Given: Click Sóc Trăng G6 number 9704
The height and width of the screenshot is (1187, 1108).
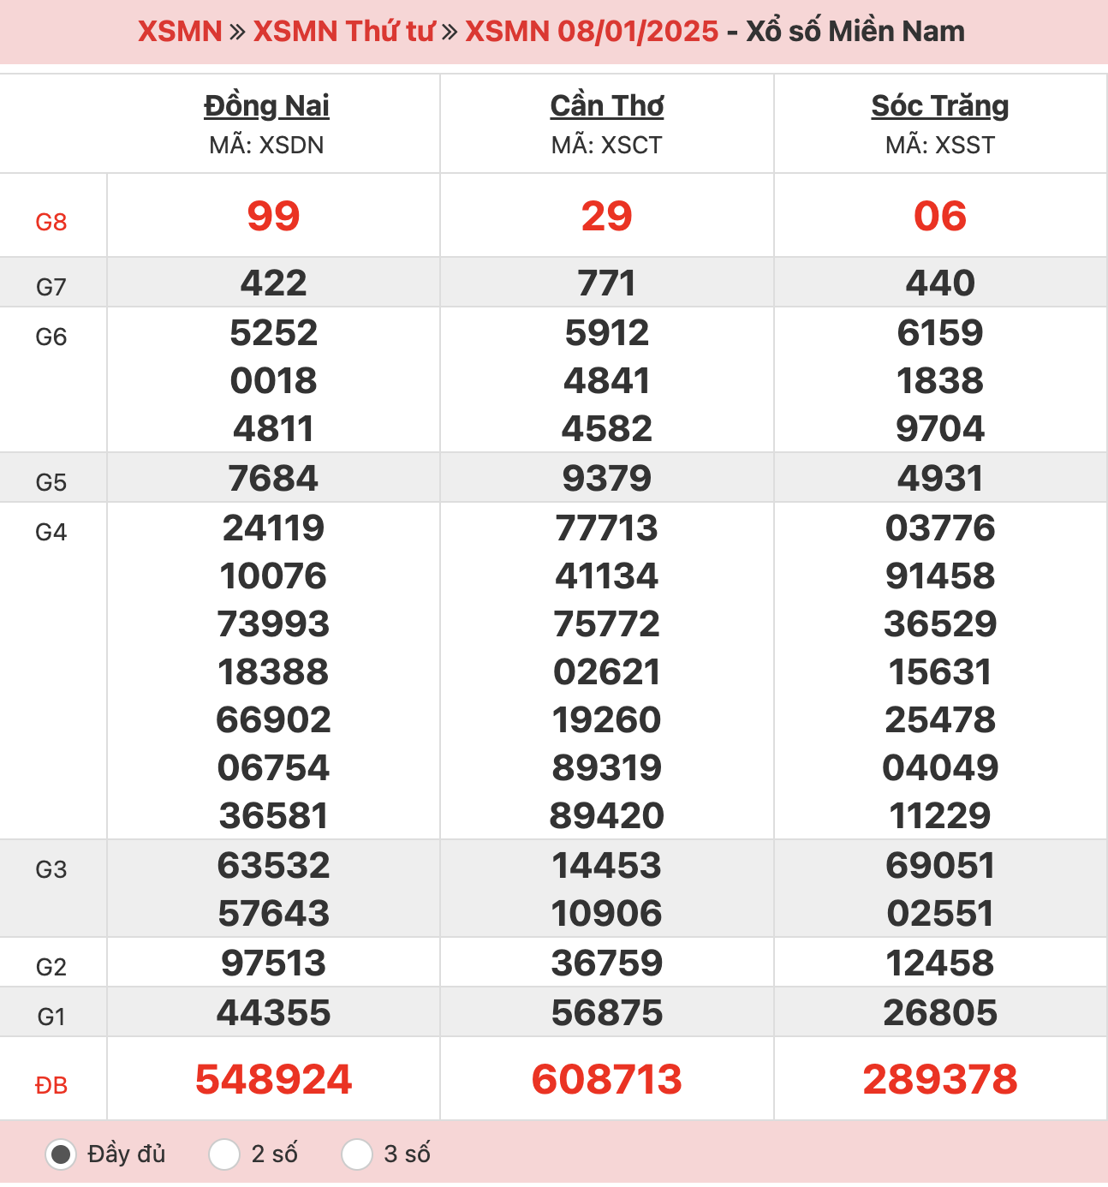Looking at the screenshot, I should click(940, 428).
